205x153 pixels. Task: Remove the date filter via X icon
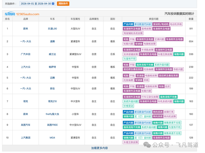click(53, 4)
